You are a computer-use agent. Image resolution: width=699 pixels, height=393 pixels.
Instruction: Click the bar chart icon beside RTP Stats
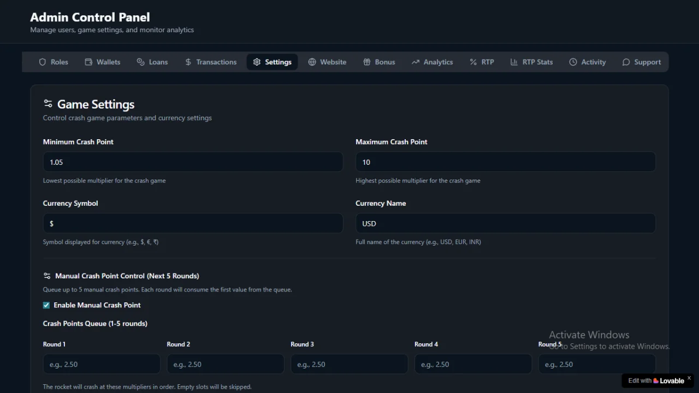(514, 62)
